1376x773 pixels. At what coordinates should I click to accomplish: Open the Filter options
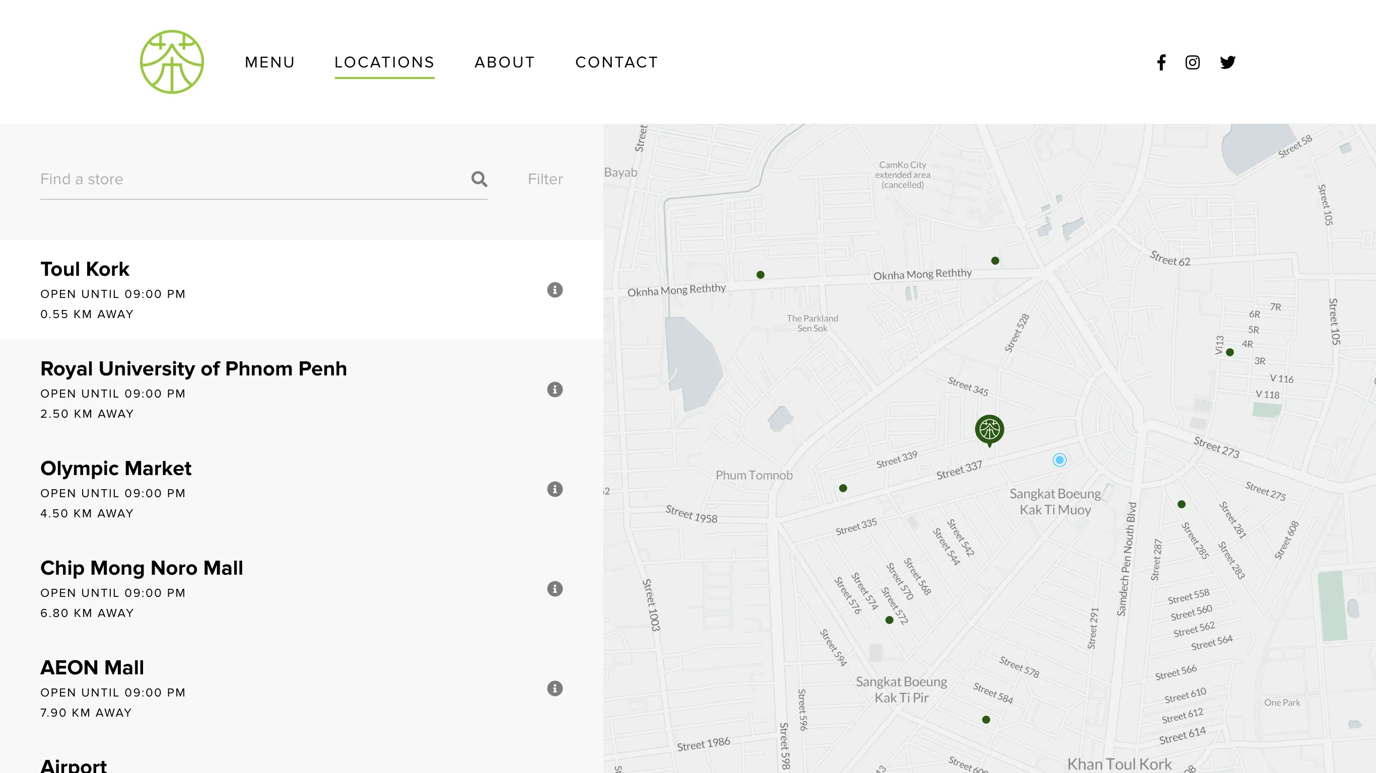pyautogui.click(x=545, y=179)
